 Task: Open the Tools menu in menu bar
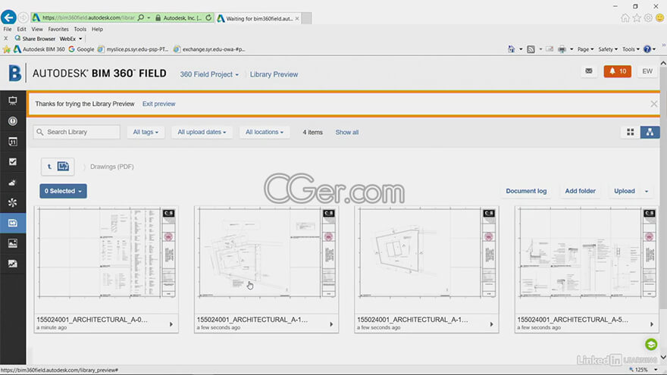point(80,30)
